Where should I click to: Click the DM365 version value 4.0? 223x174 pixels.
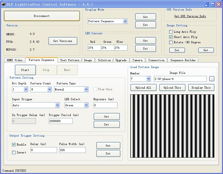point(32,34)
